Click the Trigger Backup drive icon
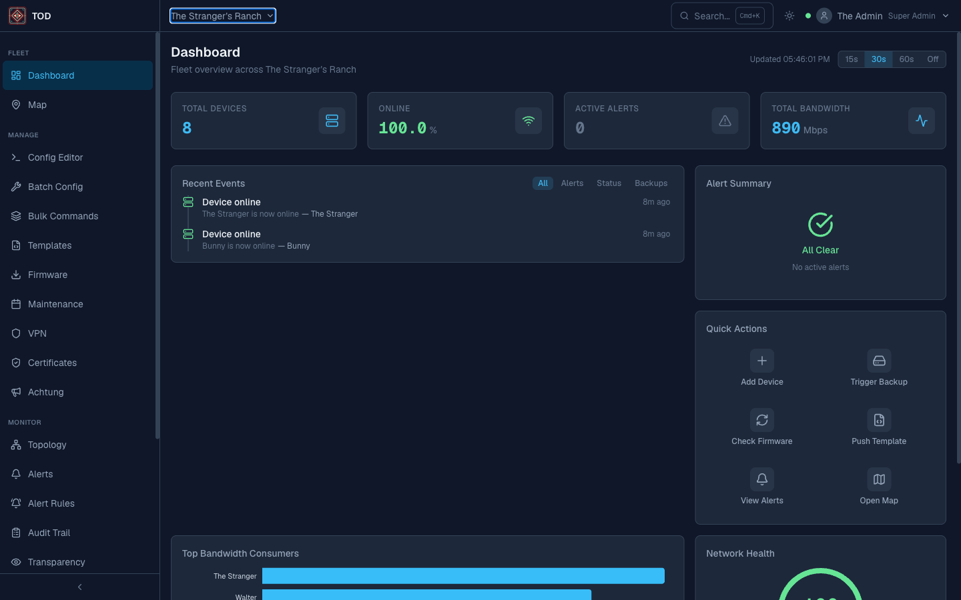961x600 pixels. [879, 361]
